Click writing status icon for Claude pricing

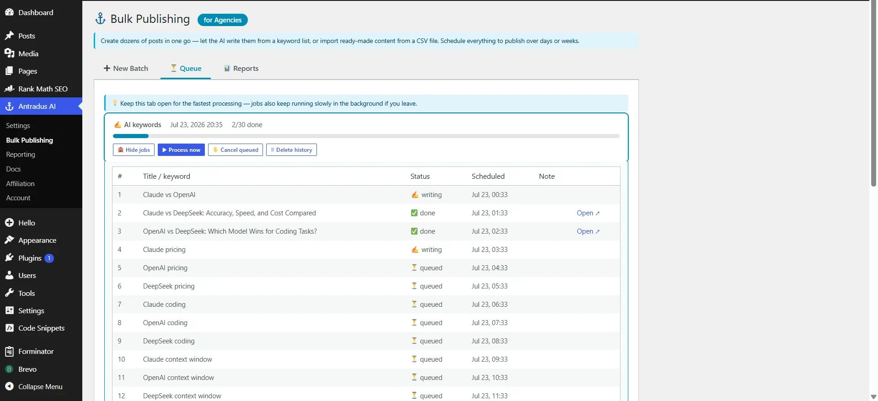pyautogui.click(x=415, y=250)
